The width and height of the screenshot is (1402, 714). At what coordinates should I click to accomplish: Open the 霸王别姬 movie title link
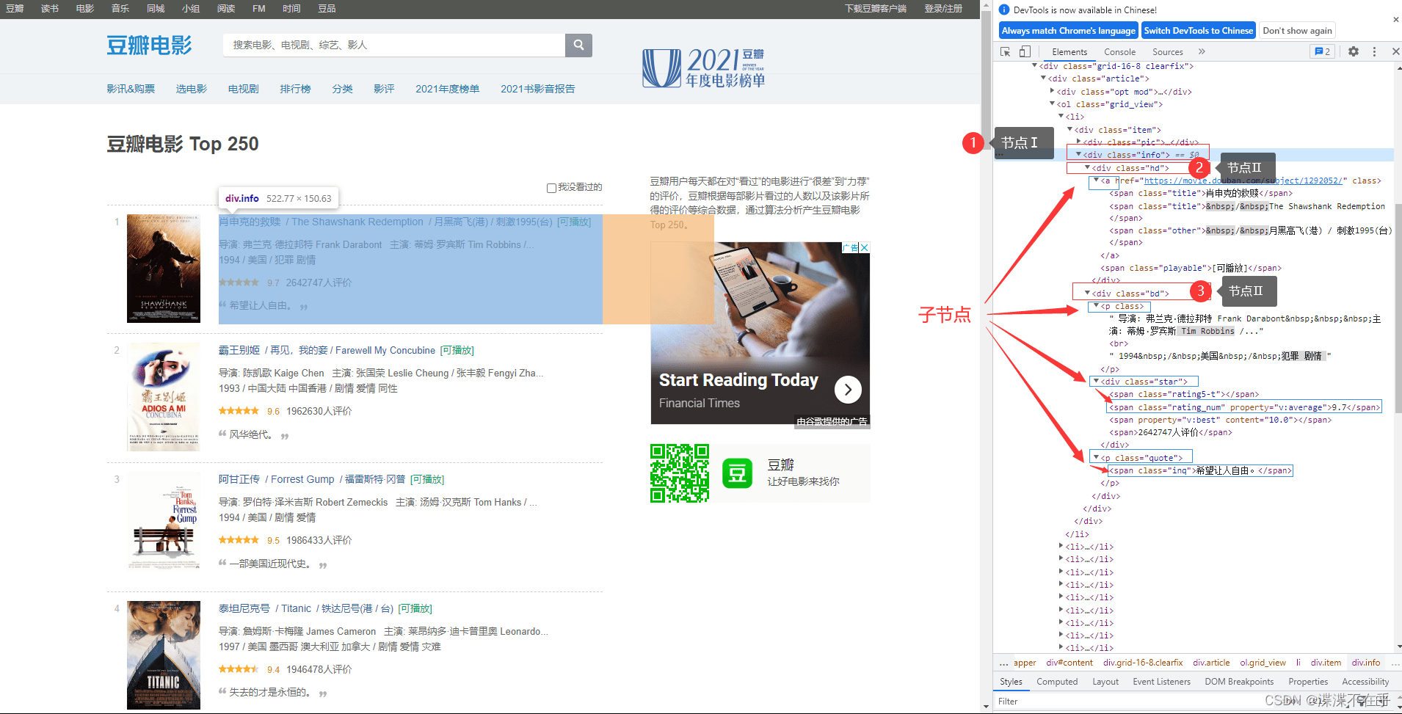click(x=239, y=350)
